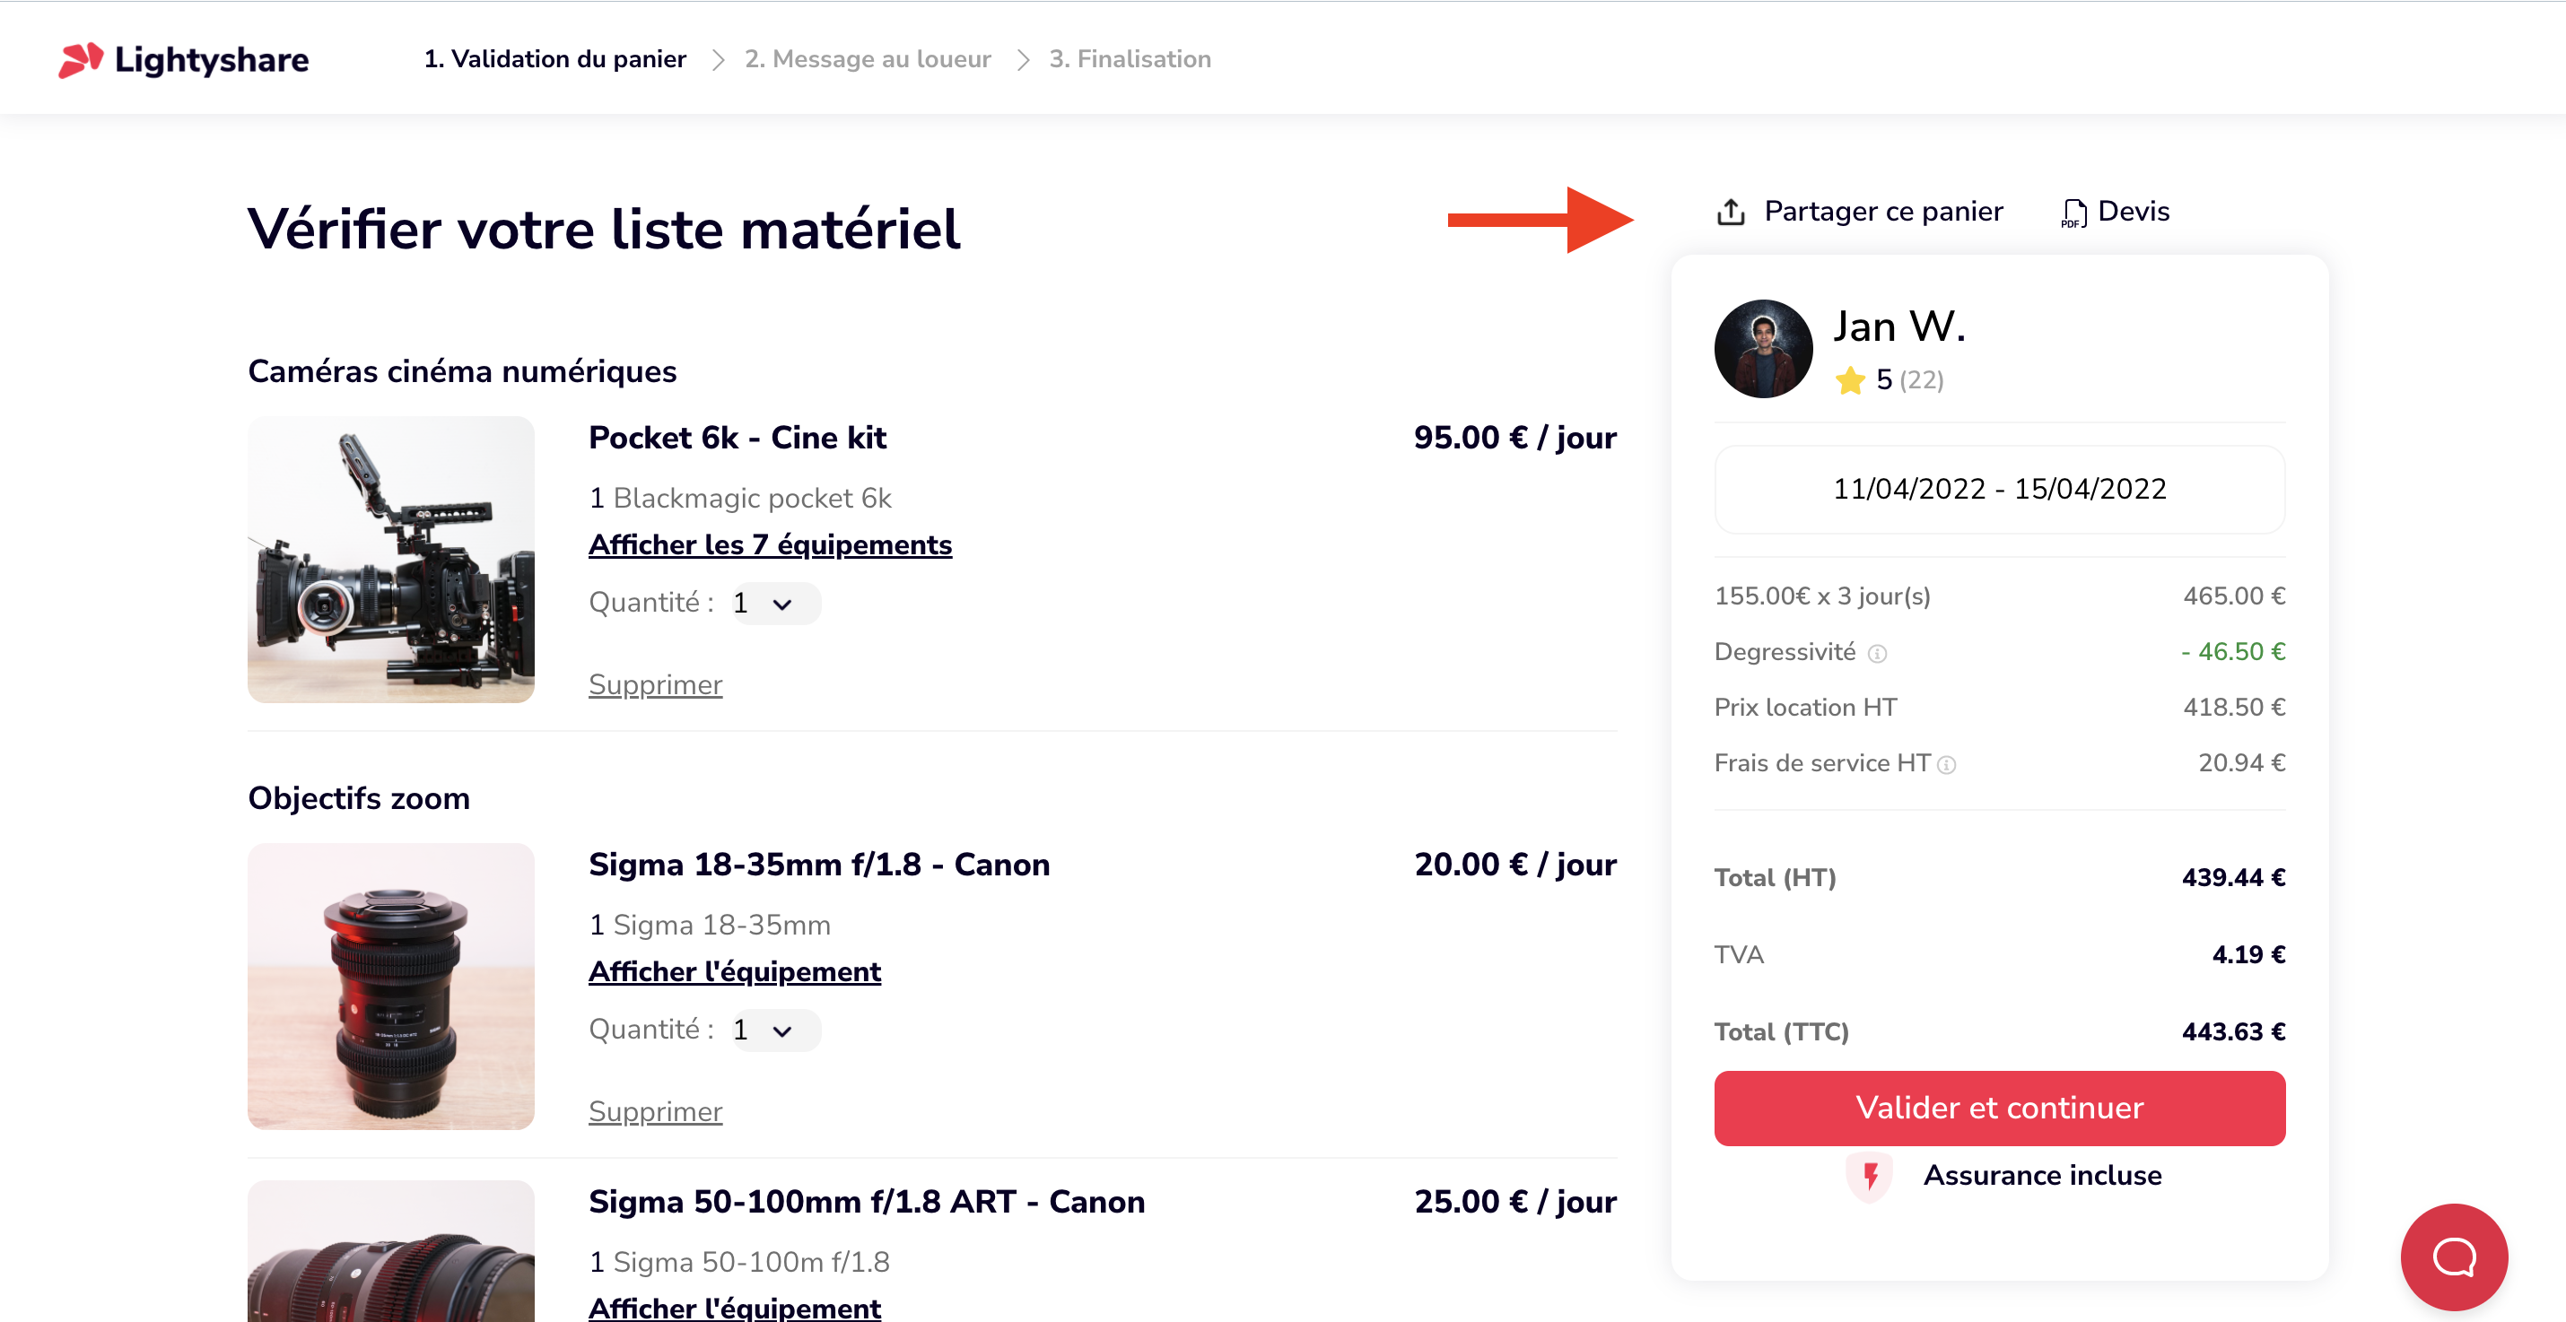Go to step 3 Finalisation

pos(1130,60)
